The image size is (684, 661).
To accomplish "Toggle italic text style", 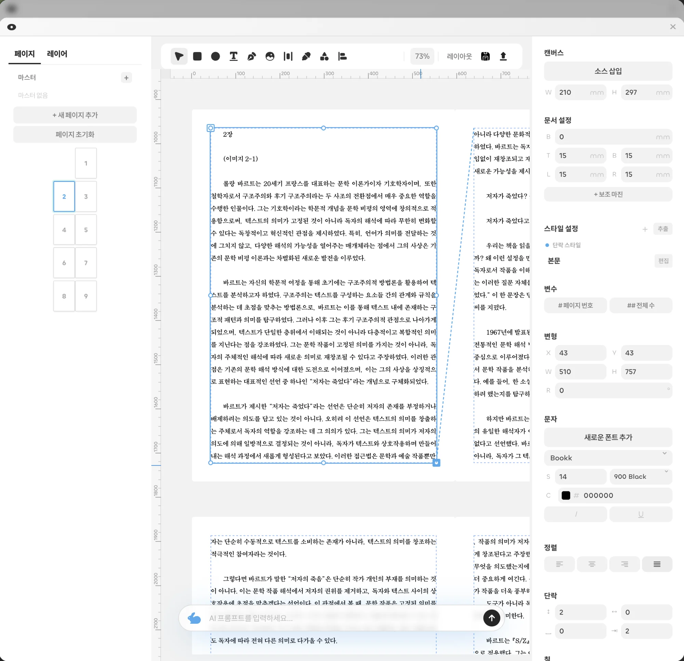I will pos(576,514).
